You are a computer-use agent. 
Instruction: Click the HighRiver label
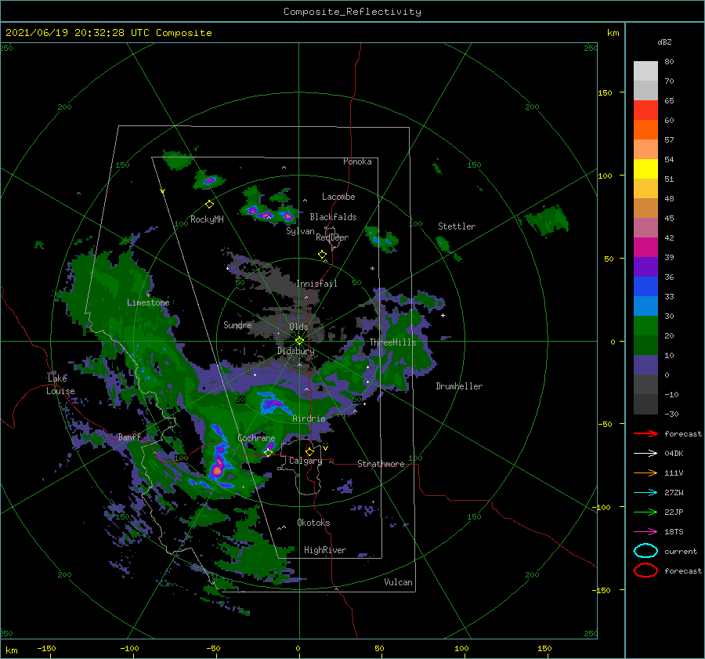pyautogui.click(x=324, y=550)
